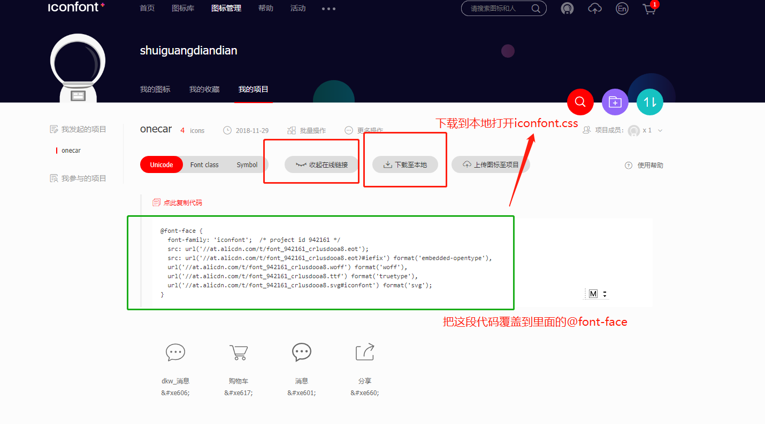The height and width of the screenshot is (424, 765).
Task: Click the &#xe660; code text
Action: pos(365,392)
